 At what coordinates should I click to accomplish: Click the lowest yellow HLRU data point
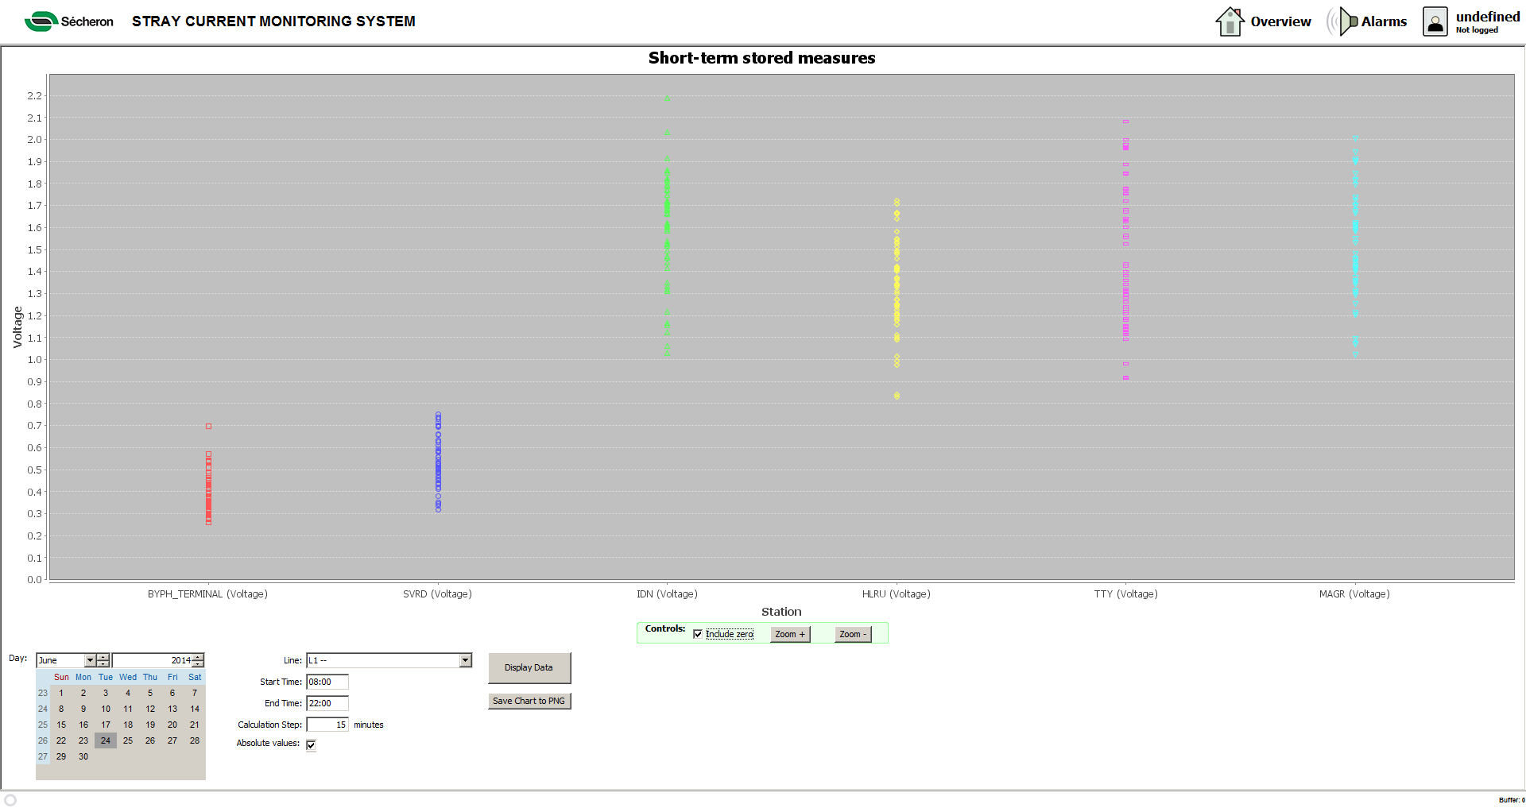coord(897,396)
